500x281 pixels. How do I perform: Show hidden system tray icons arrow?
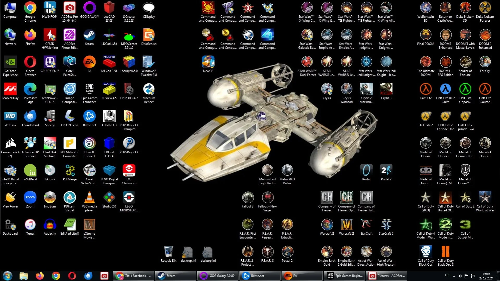pyautogui.click(x=454, y=276)
